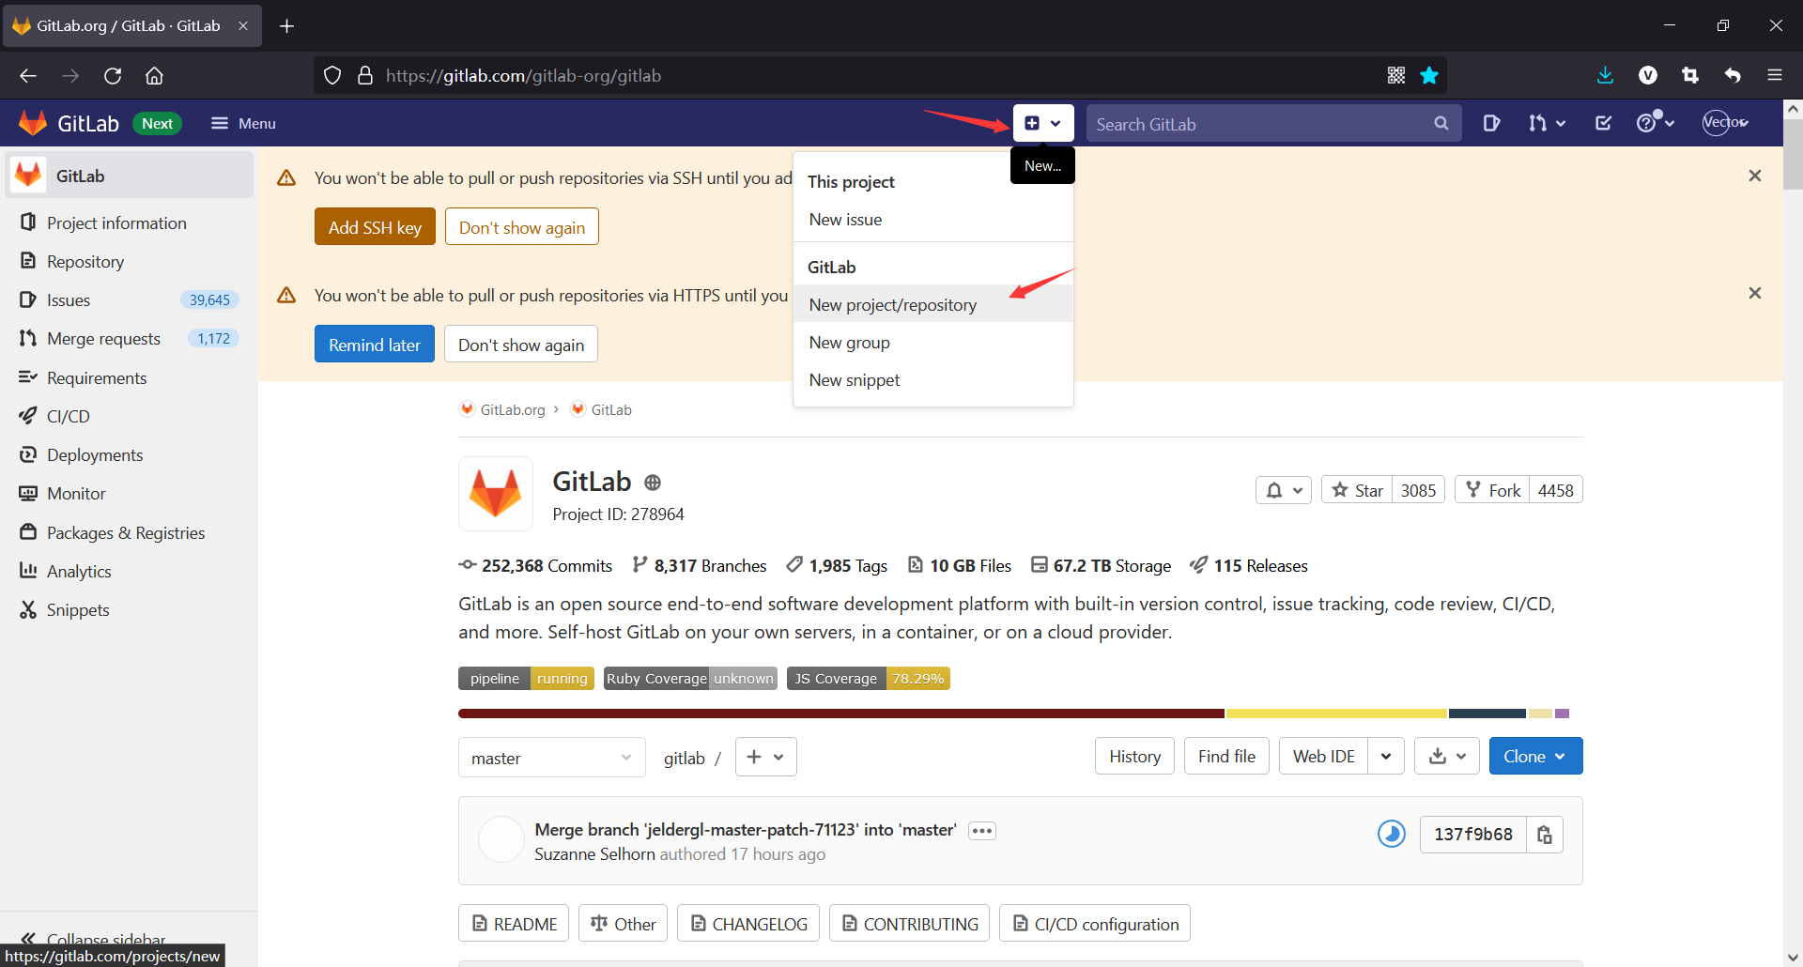Screen dimensions: 1803x967
Task: Click Remind later button
Action: 375,345
